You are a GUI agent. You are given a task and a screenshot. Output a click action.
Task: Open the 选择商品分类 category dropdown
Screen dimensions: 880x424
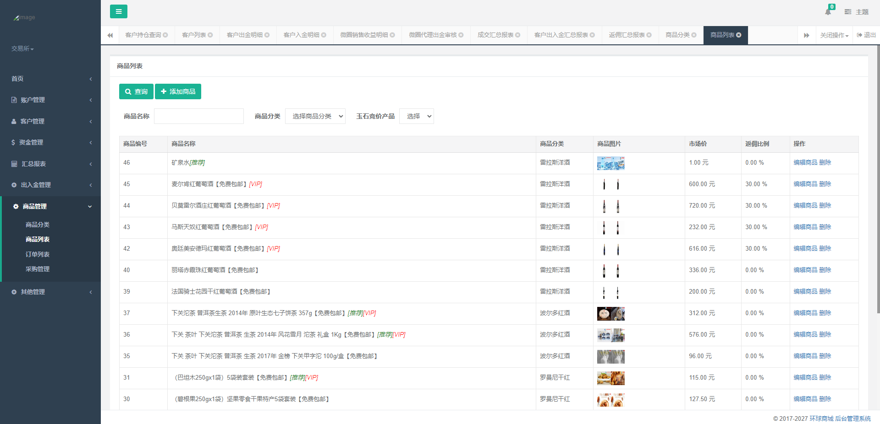tap(315, 116)
